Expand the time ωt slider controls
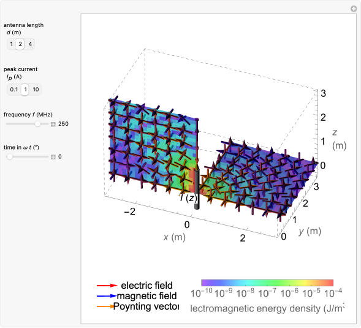Screen dimensions: 361x328 (53, 157)
